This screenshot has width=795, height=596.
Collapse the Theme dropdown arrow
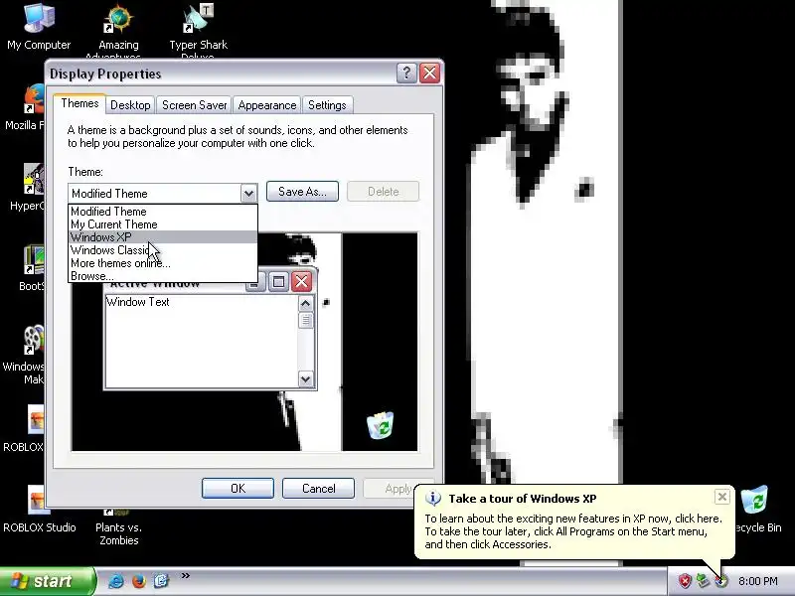pyautogui.click(x=248, y=193)
